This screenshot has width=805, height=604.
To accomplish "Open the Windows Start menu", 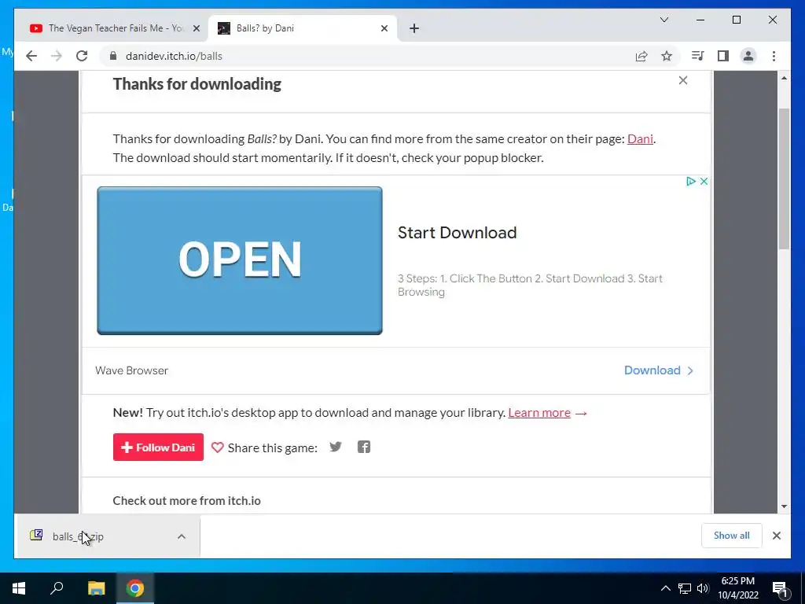I will [x=19, y=588].
